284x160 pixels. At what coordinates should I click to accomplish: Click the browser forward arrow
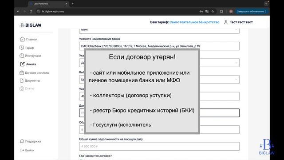(25, 11)
